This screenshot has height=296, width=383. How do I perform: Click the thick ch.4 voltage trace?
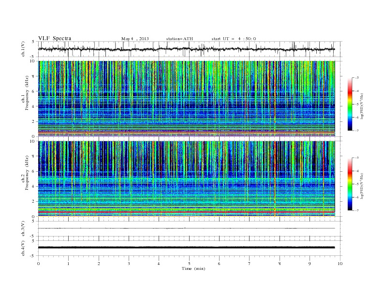[x=186, y=248]
